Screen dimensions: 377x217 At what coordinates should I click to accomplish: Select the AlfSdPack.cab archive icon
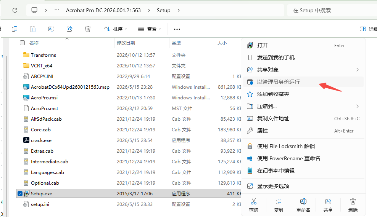point(26,119)
